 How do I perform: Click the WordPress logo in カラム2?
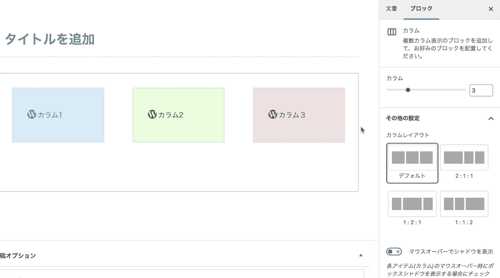tap(152, 114)
